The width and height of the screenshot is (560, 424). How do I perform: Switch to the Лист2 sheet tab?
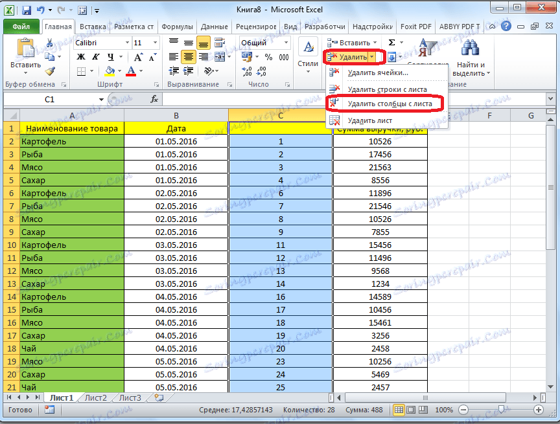pos(95,397)
